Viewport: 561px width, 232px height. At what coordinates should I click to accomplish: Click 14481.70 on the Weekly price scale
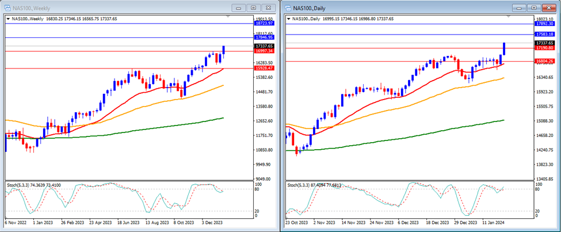point(265,92)
